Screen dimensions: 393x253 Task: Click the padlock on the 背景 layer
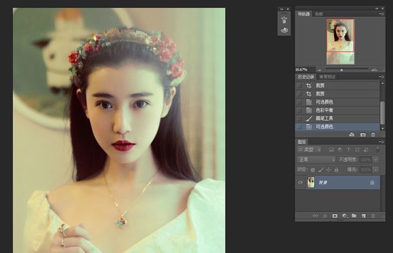372,182
